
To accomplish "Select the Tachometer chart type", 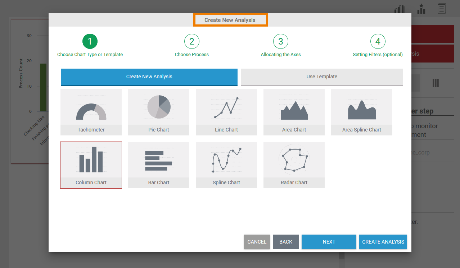I will tap(91, 112).
